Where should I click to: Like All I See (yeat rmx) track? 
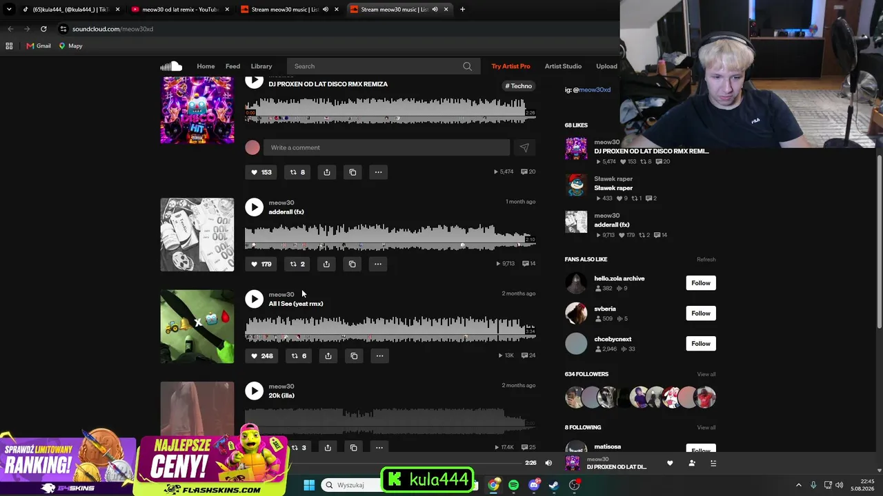(261, 355)
